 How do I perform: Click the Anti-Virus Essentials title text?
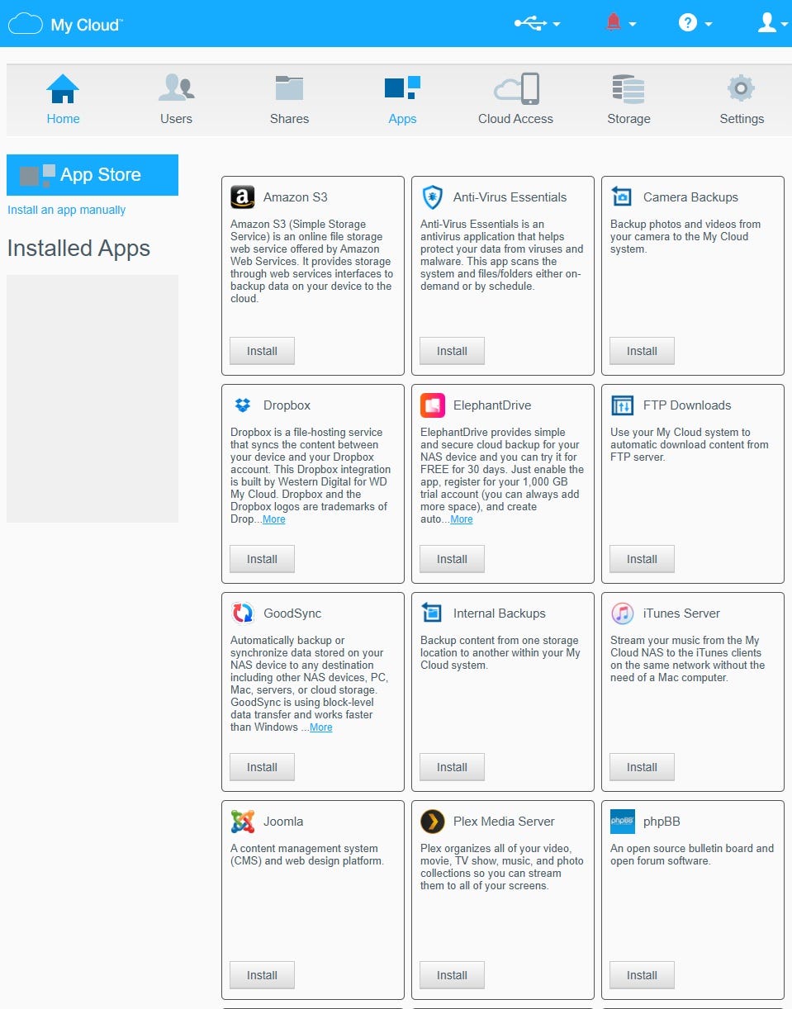[510, 197]
